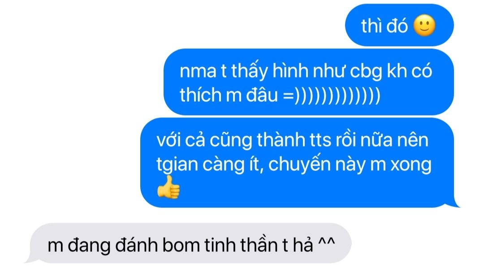
Task: Click the thumbs up emoji
Action: 168,187
